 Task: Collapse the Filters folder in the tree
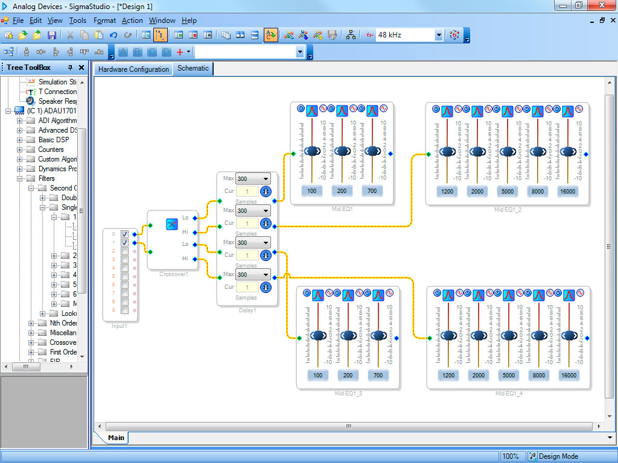click(20, 178)
